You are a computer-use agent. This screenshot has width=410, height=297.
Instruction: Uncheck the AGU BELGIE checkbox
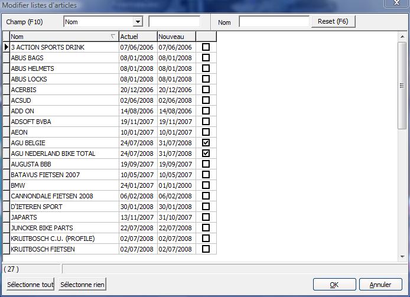[x=206, y=143]
